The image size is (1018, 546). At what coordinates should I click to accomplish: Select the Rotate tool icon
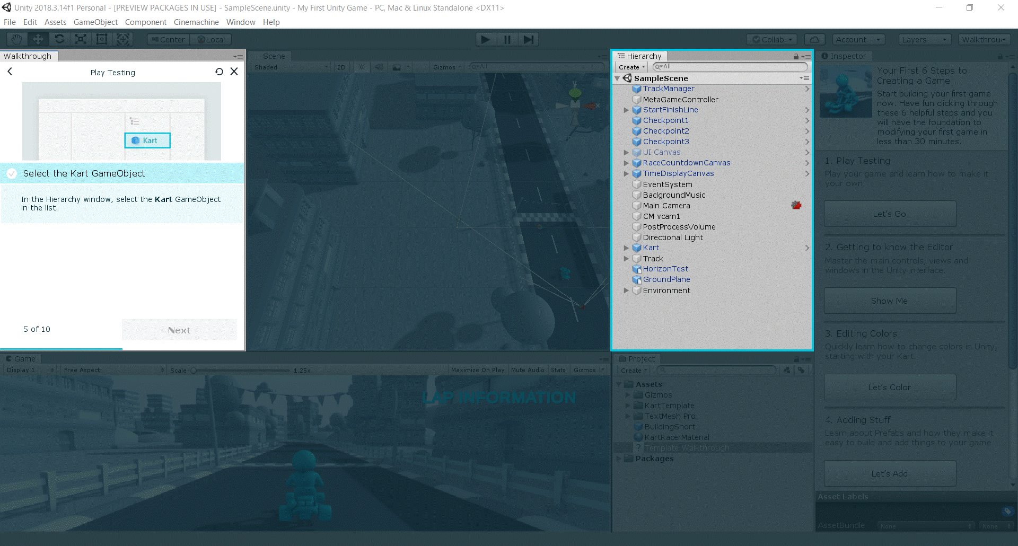point(59,39)
